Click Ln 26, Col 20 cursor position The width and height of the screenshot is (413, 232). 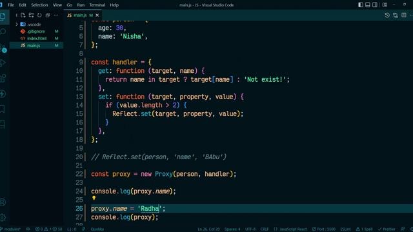[x=208, y=229]
